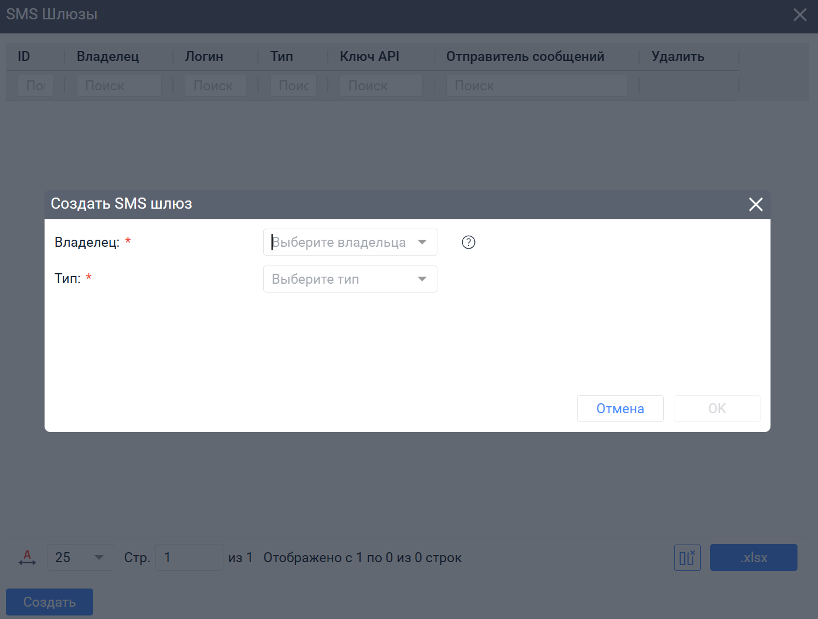Screen dimensions: 818x619
Task: Click the column auto-width icon
Action: (27, 557)
